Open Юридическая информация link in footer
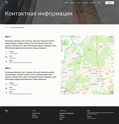 (x=67, y=113)
